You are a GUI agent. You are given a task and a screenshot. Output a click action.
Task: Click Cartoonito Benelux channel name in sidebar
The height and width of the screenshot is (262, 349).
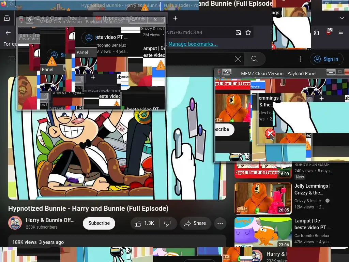click(x=312, y=236)
